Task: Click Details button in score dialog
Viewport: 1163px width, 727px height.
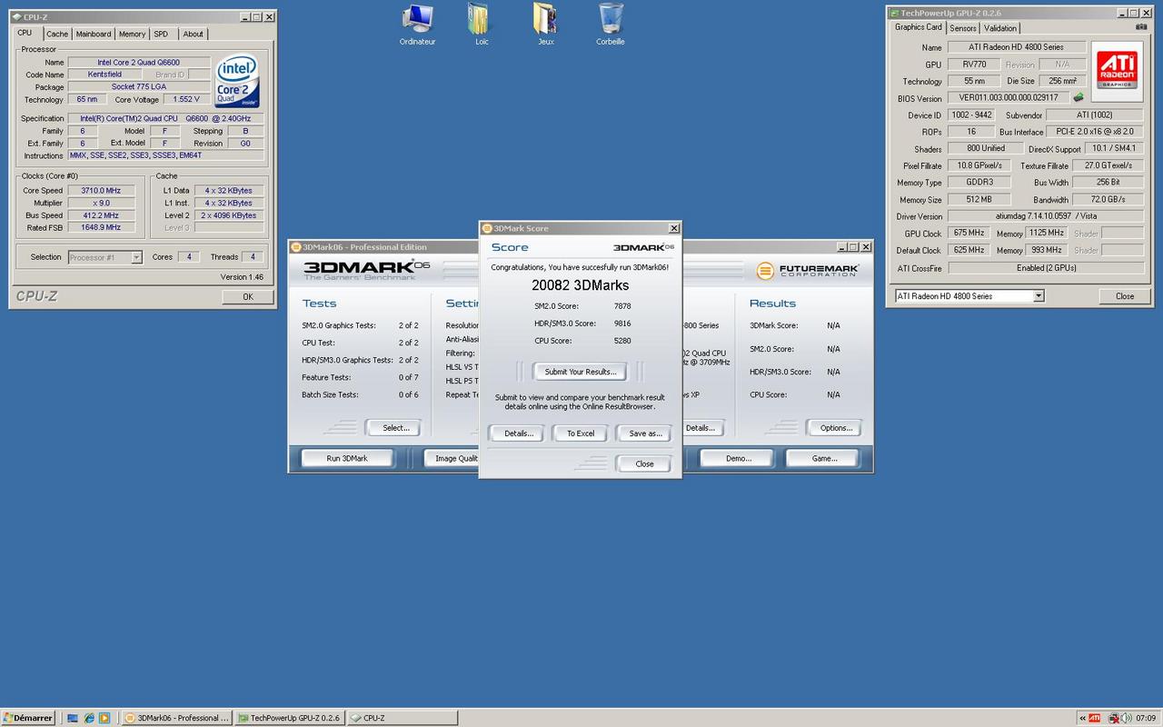Action: point(519,433)
